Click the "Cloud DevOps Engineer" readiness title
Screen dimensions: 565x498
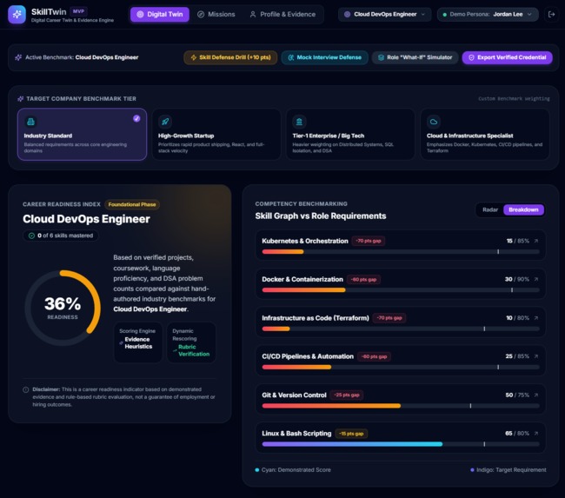(86, 219)
